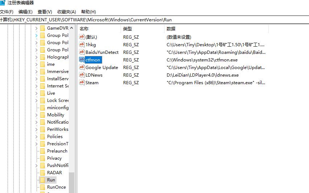
Task: Select the RADAR tree item
Action: pyautogui.click(x=54, y=172)
